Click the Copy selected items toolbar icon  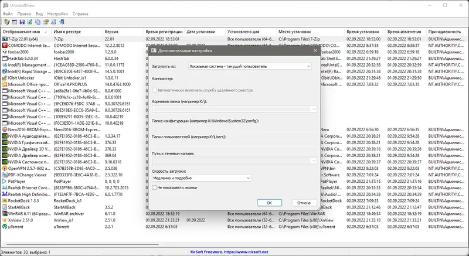(x=38, y=22)
